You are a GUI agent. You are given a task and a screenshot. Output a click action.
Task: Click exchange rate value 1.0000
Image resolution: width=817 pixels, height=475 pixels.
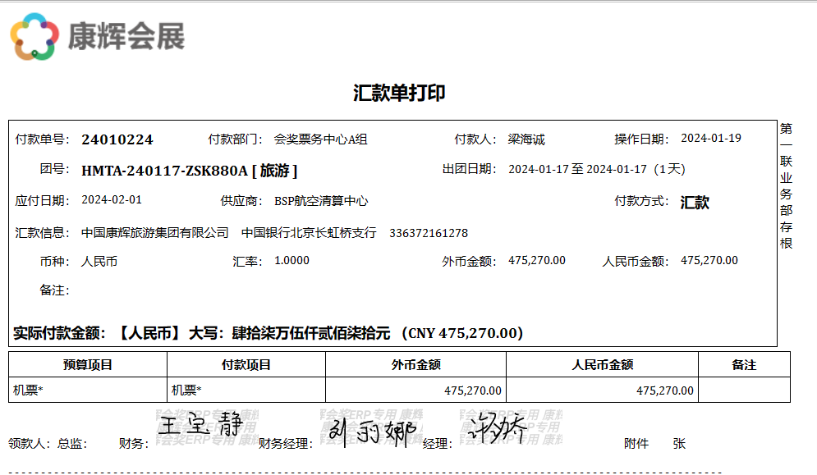[x=291, y=261]
